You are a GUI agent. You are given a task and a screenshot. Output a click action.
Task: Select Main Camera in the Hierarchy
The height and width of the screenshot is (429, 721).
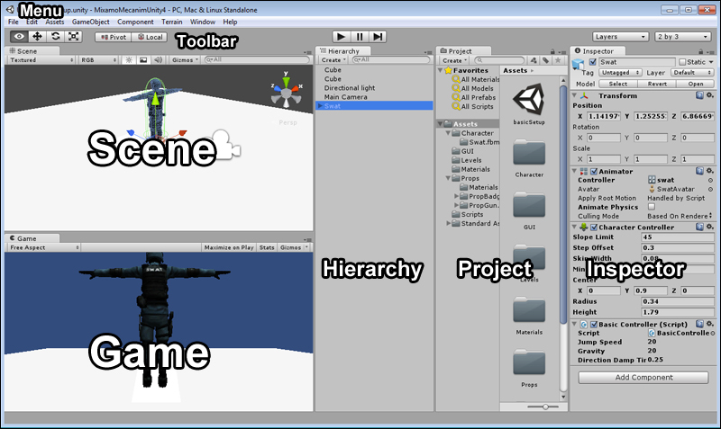click(x=345, y=96)
